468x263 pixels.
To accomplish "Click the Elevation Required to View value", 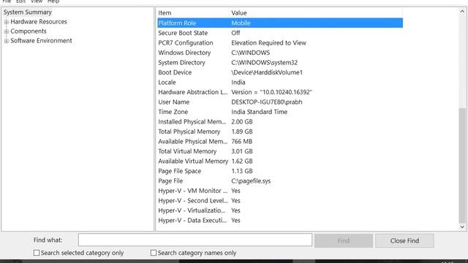I will coord(268,42).
